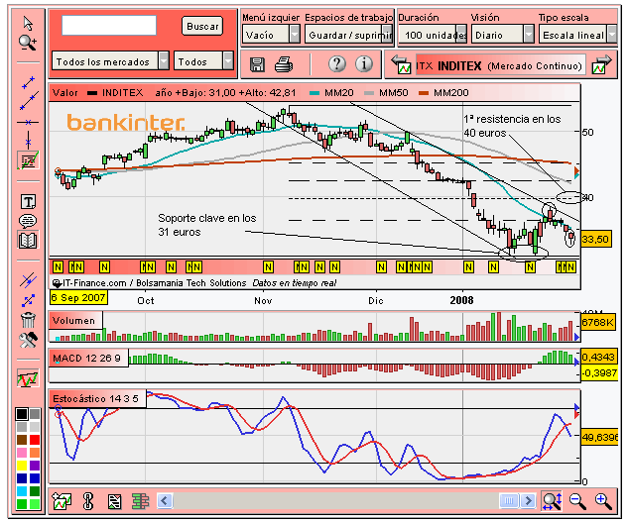Click the add chart icon in the bottom bar

62,501
